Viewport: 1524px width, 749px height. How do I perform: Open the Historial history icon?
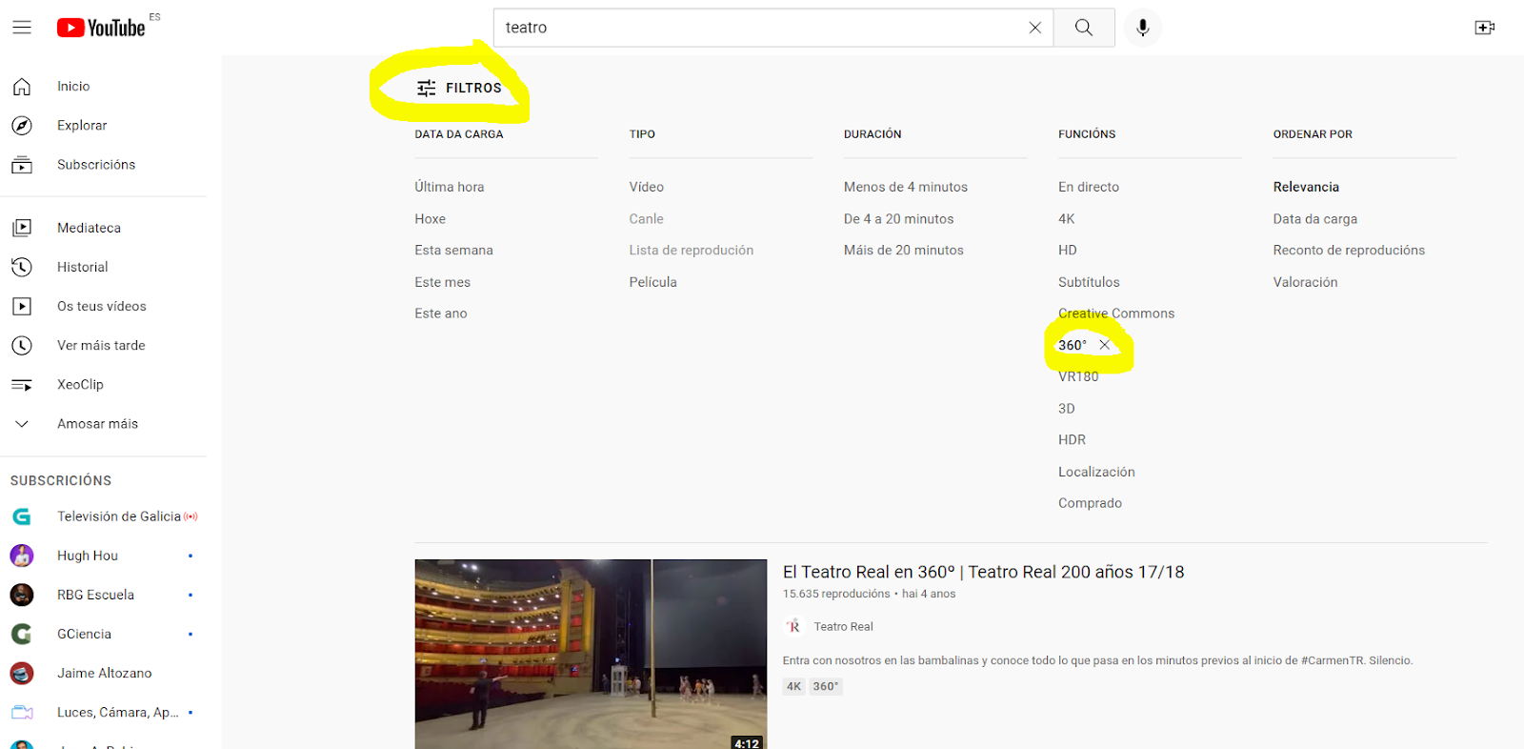[22, 267]
